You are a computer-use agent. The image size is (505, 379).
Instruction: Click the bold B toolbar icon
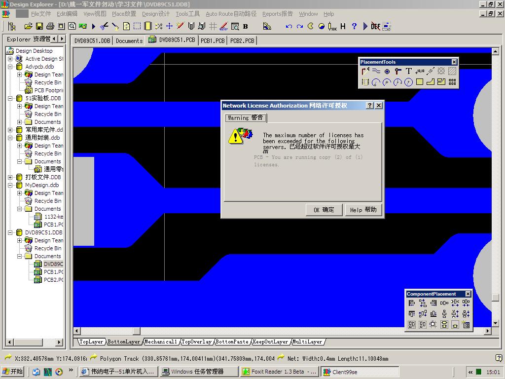pos(246,27)
